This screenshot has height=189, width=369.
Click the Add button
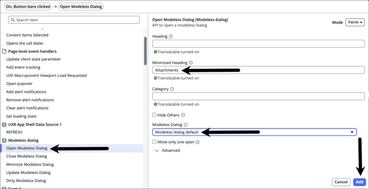359,182
